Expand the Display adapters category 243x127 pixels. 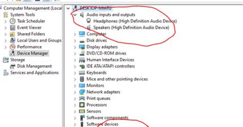pos(75,47)
